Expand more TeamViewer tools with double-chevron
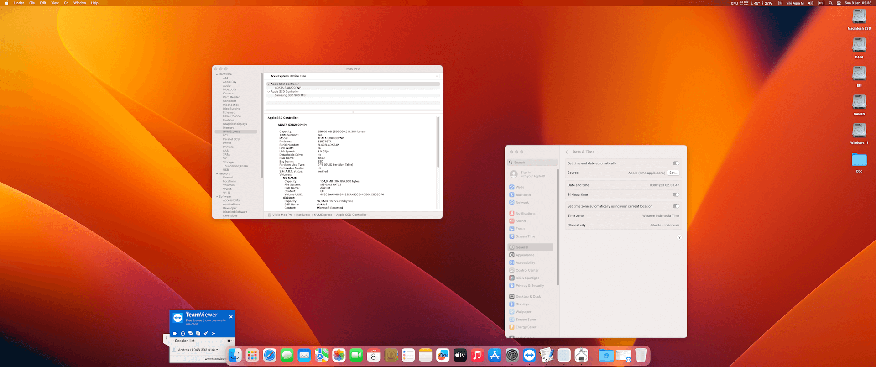The height and width of the screenshot is (367, 876). pos(214,333)
